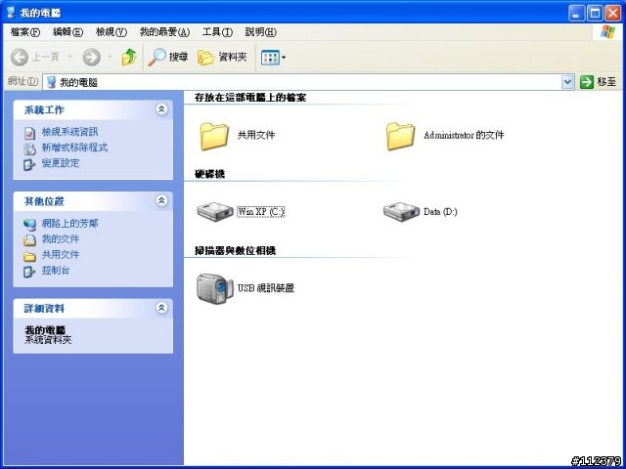Open the 搜尋 search magnifier
This screenshot has height=469, width=626.
click(156, 58)
